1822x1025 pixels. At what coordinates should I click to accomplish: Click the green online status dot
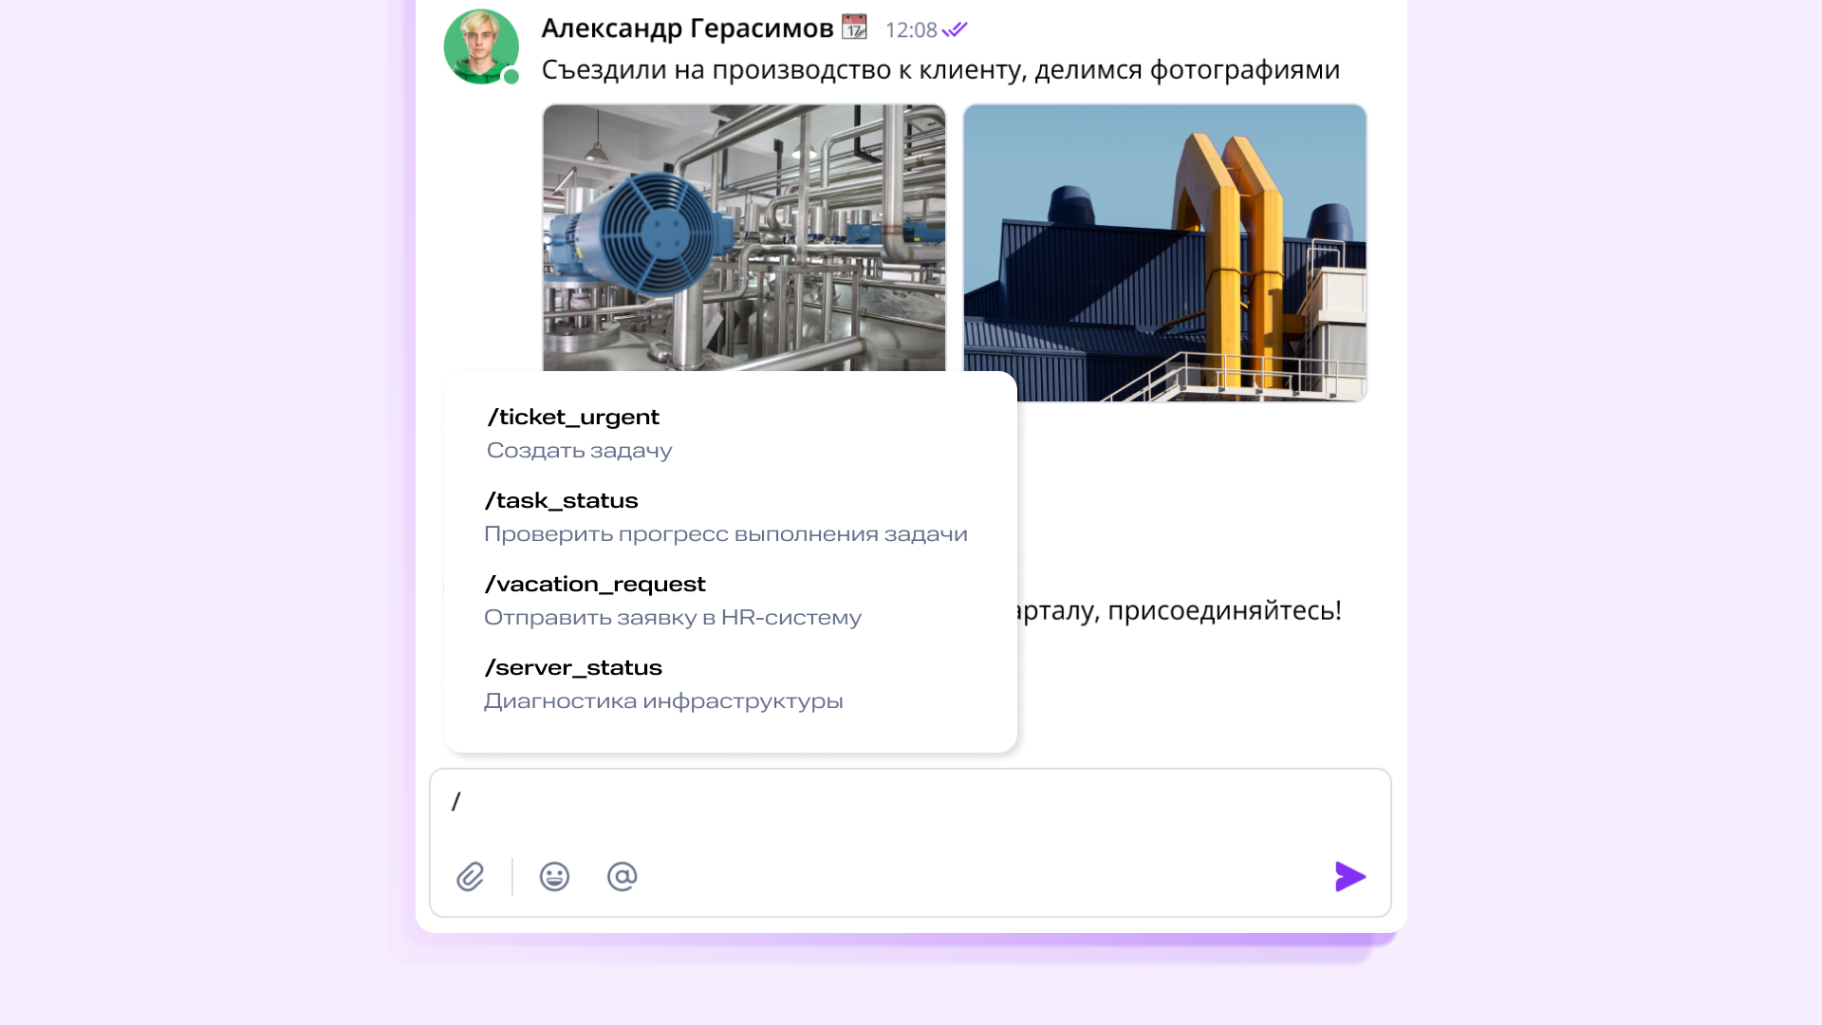pyautogui.click(x=511, y=77)
